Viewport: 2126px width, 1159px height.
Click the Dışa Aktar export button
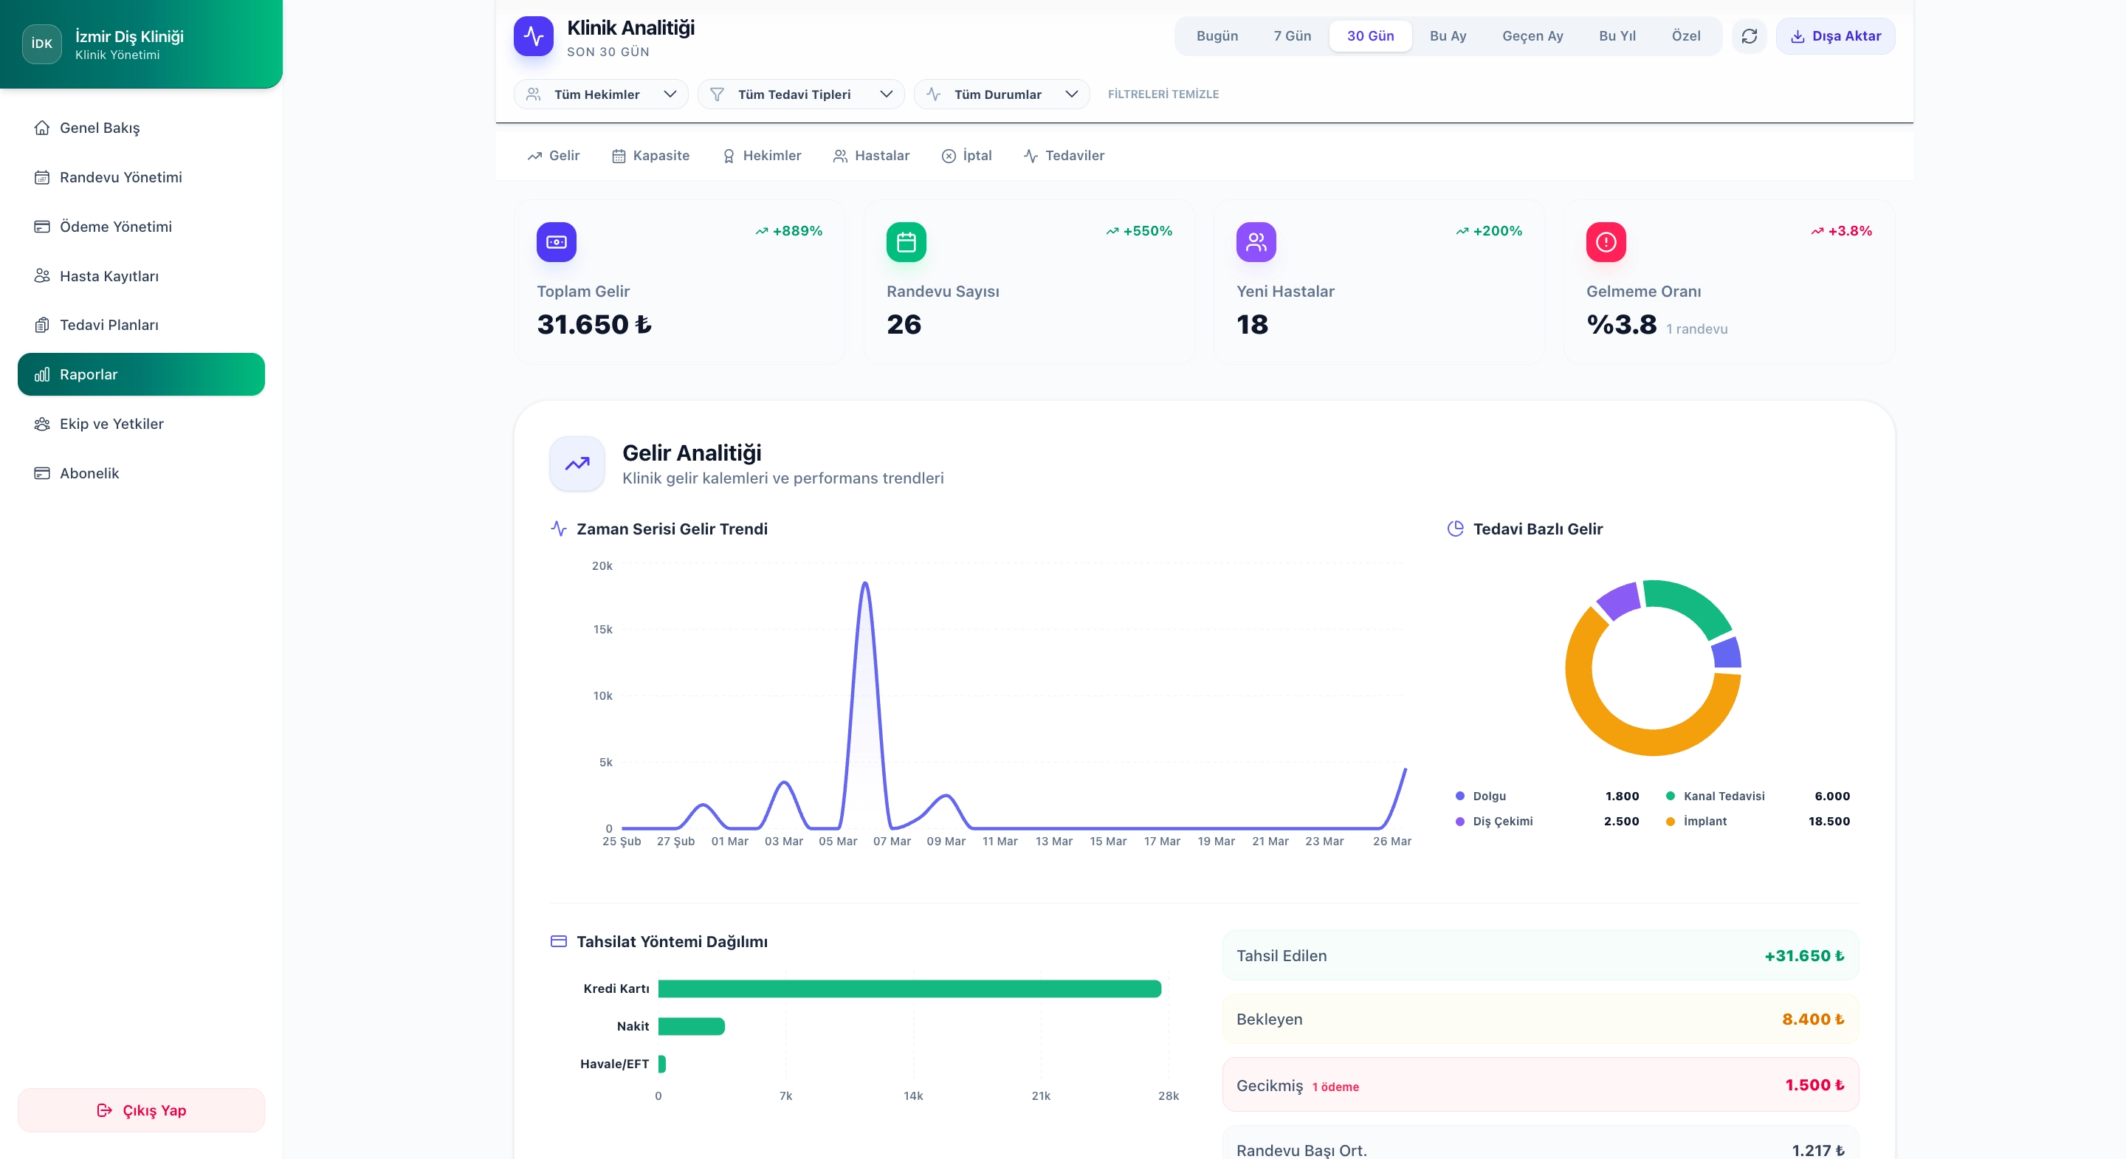1834,36
